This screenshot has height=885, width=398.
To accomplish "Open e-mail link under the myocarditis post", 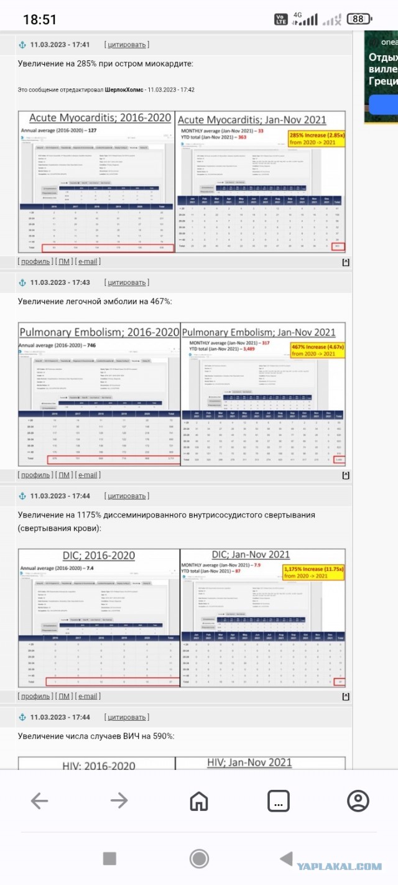I will 88,262.
